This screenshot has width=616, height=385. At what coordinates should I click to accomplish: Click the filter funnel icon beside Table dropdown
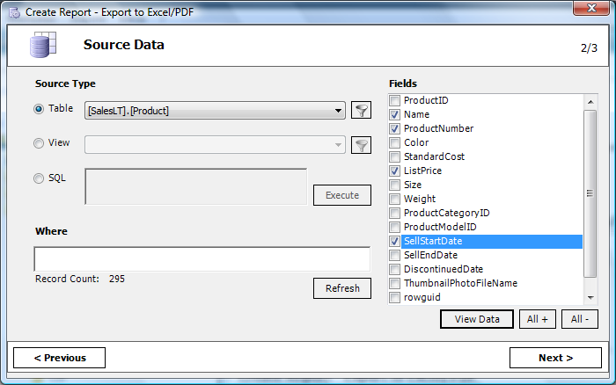pos(361,110)
